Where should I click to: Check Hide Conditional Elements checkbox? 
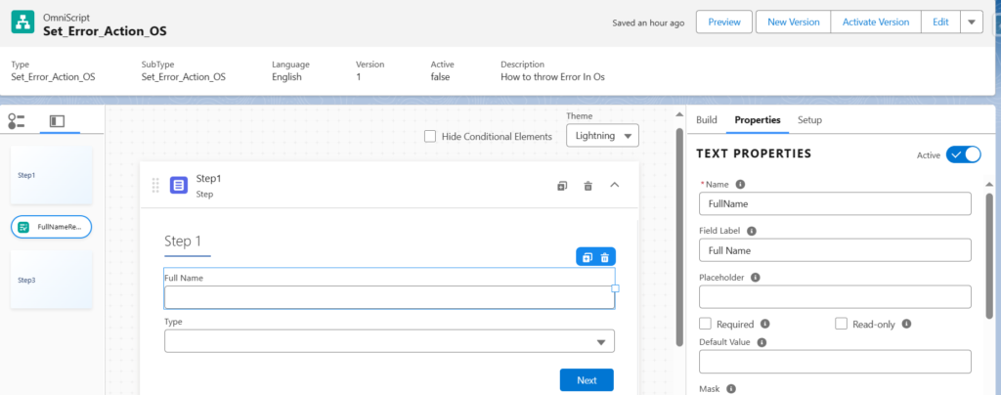click(x=430, y=136)
